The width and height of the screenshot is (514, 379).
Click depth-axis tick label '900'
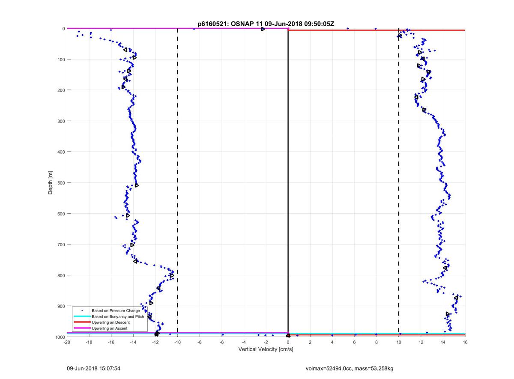(x=61, y=306)
